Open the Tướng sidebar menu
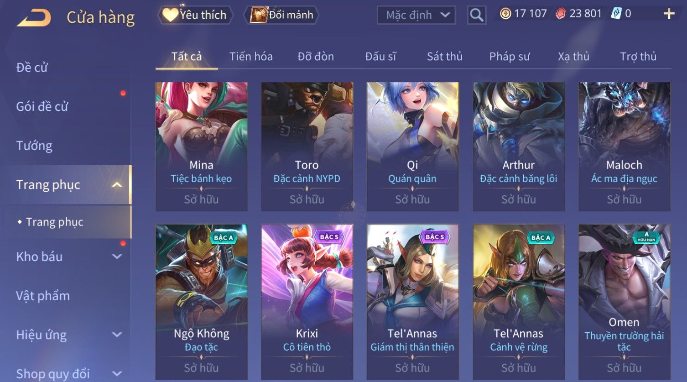This screenshot has height=382, width=687. coord(34,146)
